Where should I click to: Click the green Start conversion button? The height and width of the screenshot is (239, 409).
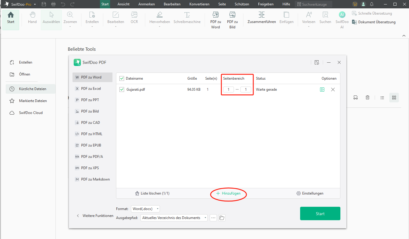point(320,214)
